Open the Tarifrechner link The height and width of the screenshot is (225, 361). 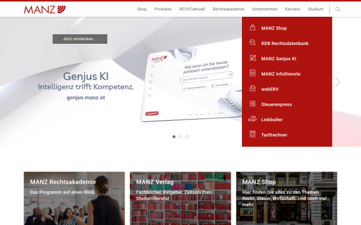[x=274, y=135]
